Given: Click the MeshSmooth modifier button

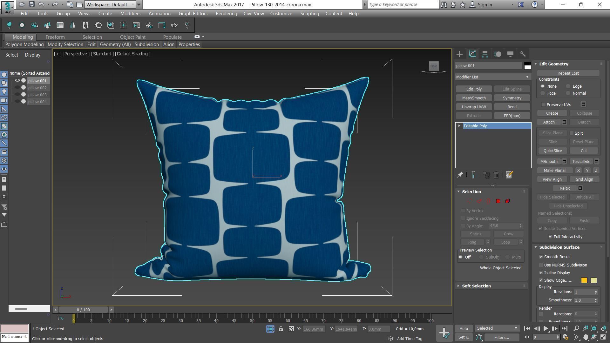Looking at the screenshot, I should (474, 98).
